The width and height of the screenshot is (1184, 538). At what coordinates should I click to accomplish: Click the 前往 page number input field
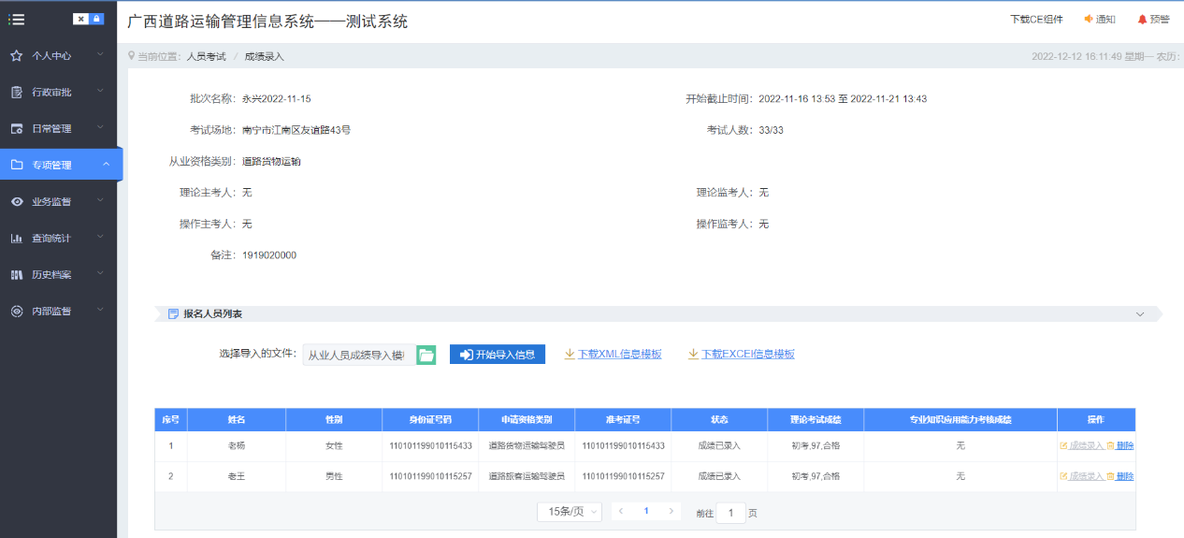pyautogui.click(x=730, y=513)
